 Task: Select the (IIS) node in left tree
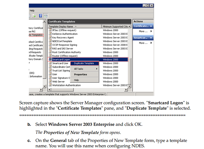[x=32, y=73]
